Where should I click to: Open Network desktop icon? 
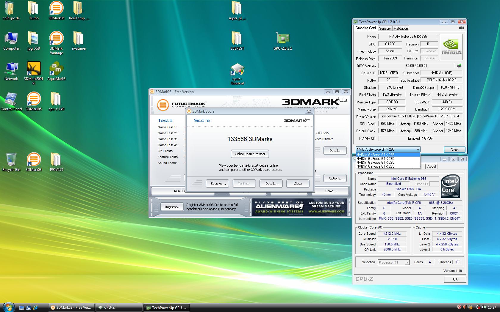click(11, 71)
